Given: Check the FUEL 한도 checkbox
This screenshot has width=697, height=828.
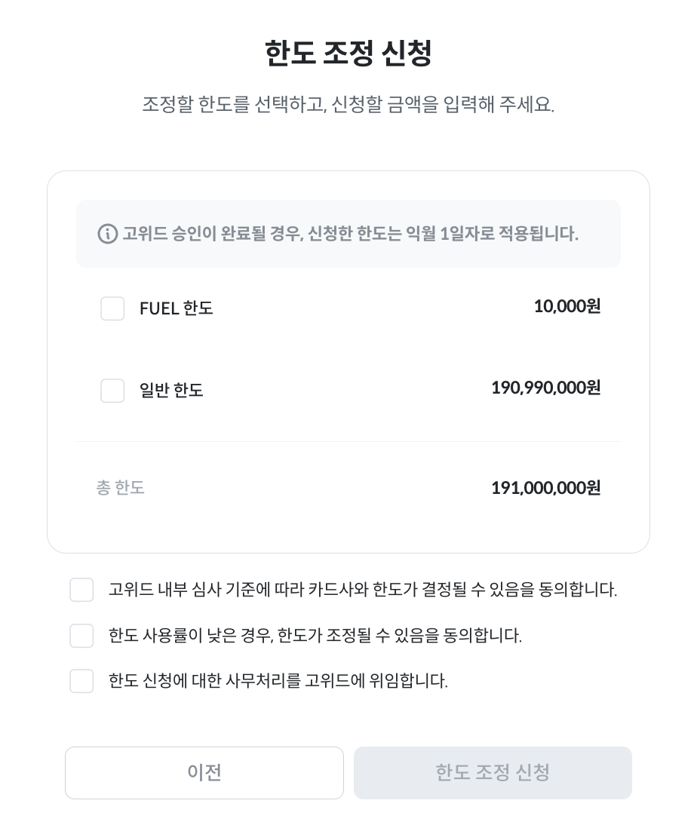Looking at the screenshot, I should [112, 308].
